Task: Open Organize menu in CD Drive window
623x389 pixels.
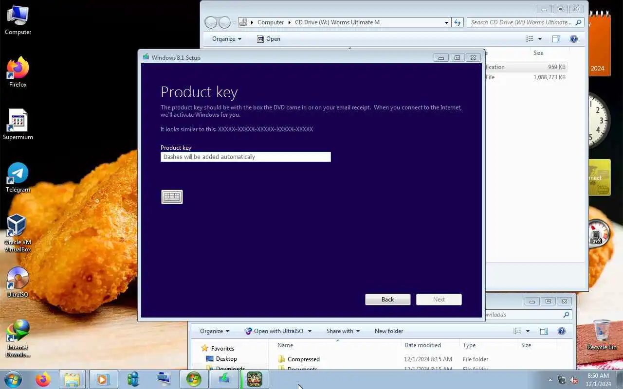Action: (227, 39)
